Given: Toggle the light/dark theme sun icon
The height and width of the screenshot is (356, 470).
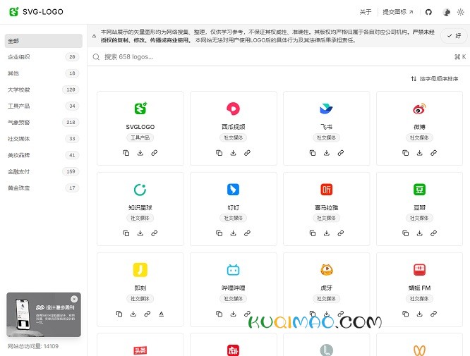Looking at the screenshot, I should point(461,12).
